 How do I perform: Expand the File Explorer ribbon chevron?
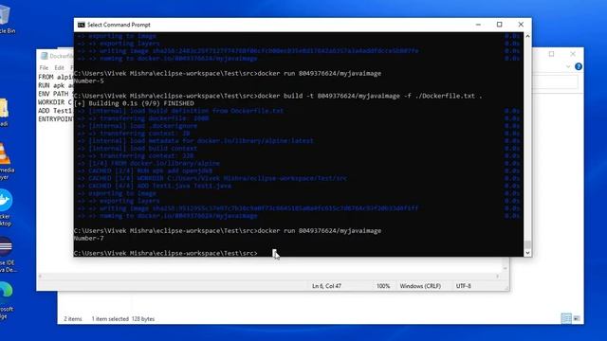point(568,66)
